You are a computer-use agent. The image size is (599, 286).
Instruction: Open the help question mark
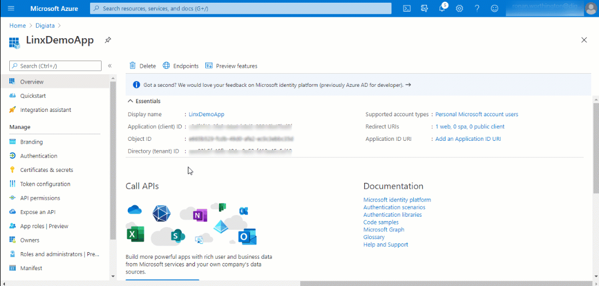477,8
